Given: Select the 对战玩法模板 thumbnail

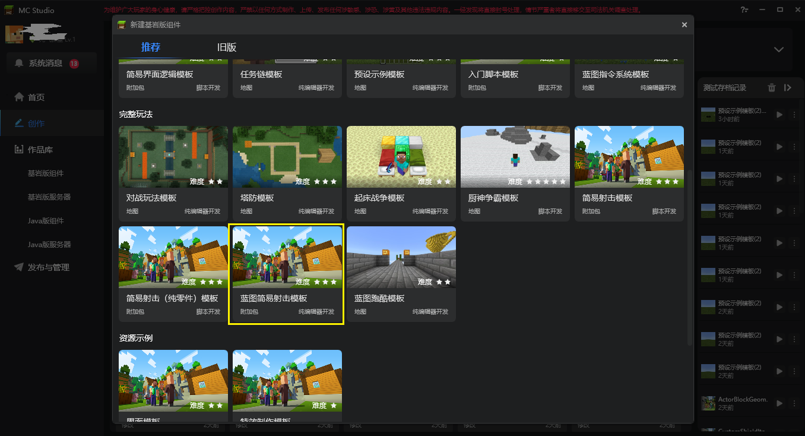Looking at the screenshot, I should click(x=173, y=157).
